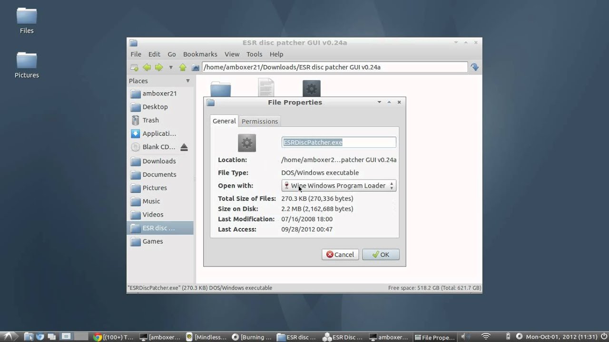Select Desktop in Places sidebar
This screenshot has height=342, width=609.
(160, 107)
